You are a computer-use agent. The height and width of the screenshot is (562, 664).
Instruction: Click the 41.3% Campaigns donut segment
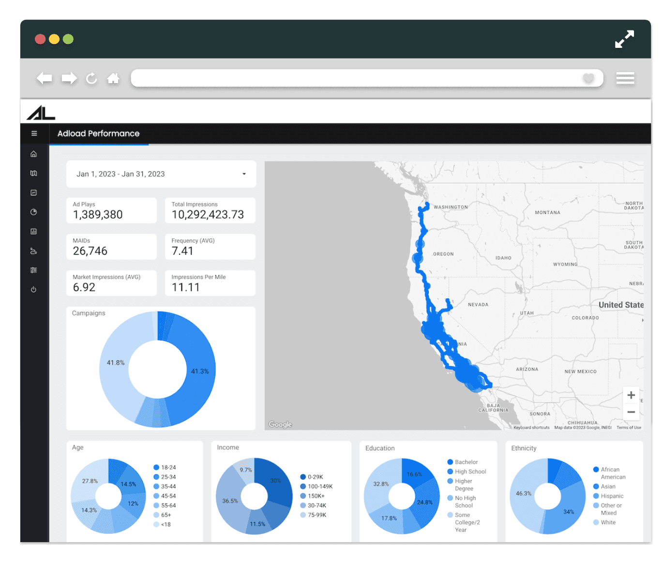pos(199,371)
